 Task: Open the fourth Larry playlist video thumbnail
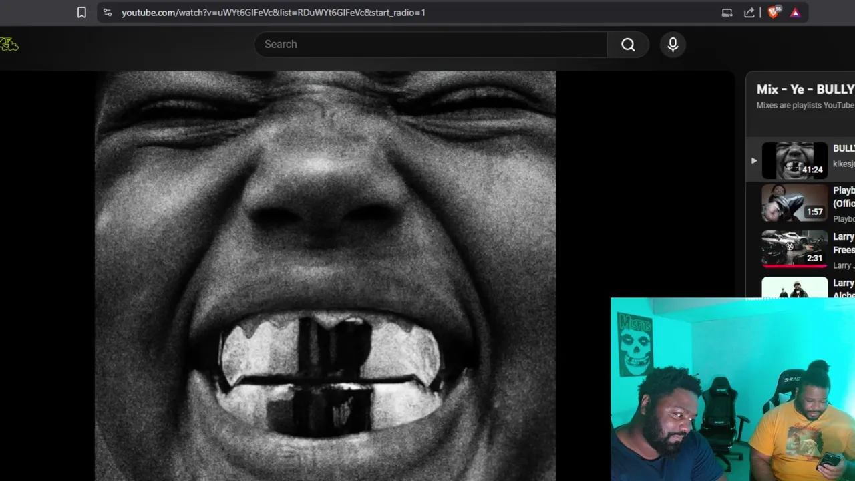(x=795, y=287)
